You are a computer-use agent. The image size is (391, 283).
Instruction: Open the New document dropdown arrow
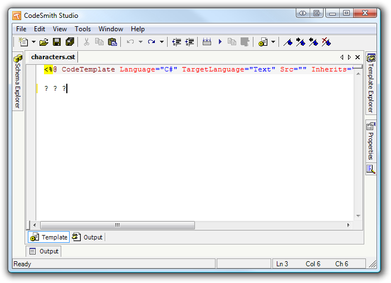tap(33, 42)
